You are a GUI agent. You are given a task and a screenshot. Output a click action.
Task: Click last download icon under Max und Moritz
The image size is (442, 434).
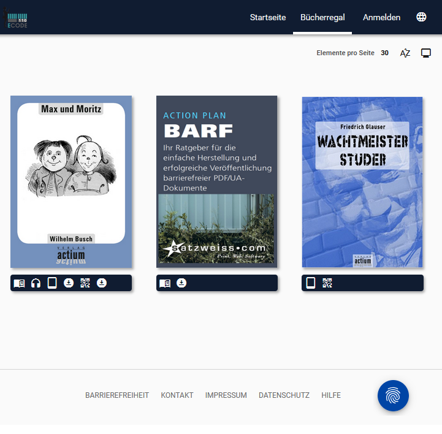pos(102,283)
